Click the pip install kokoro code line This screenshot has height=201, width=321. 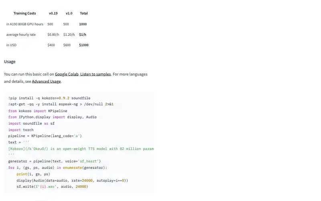coord(49,98)
